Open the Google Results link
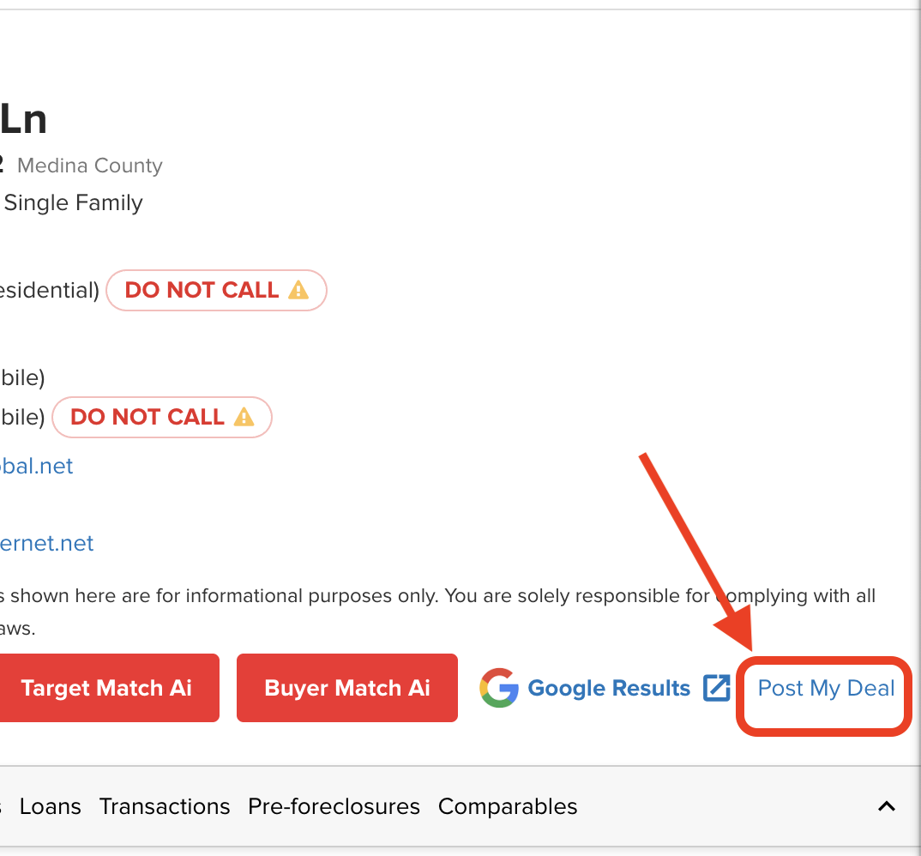Screen dimensions: 921x856 pos(609,688)
